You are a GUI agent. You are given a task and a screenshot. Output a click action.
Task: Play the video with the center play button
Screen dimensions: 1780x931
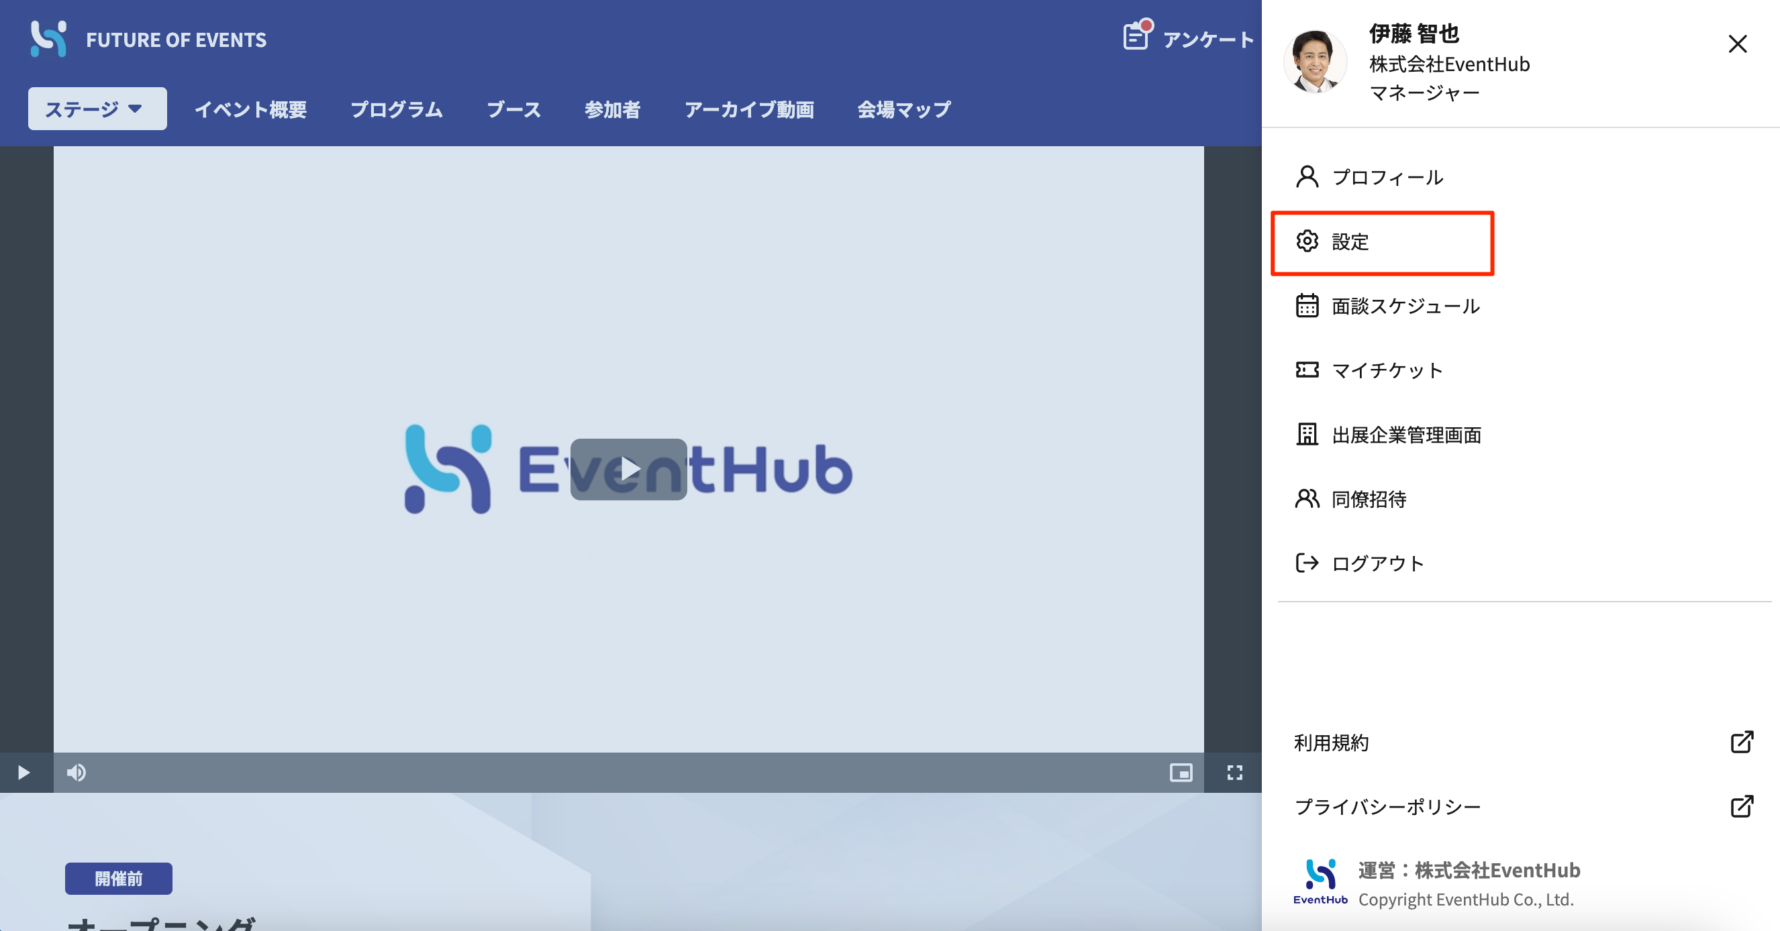click(628, 469)
